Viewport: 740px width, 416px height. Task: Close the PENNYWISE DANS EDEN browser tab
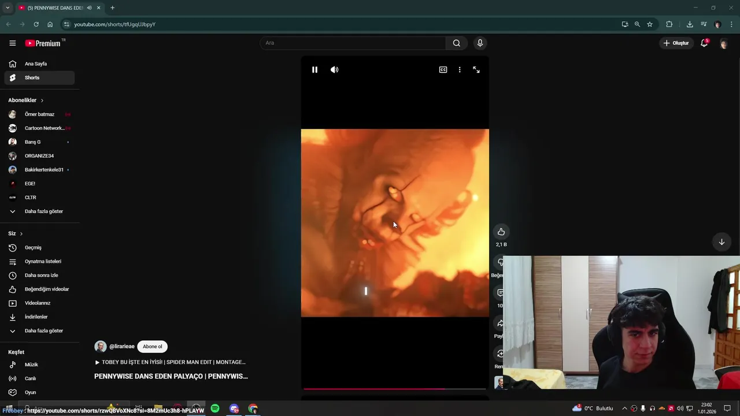pos(99,8)
